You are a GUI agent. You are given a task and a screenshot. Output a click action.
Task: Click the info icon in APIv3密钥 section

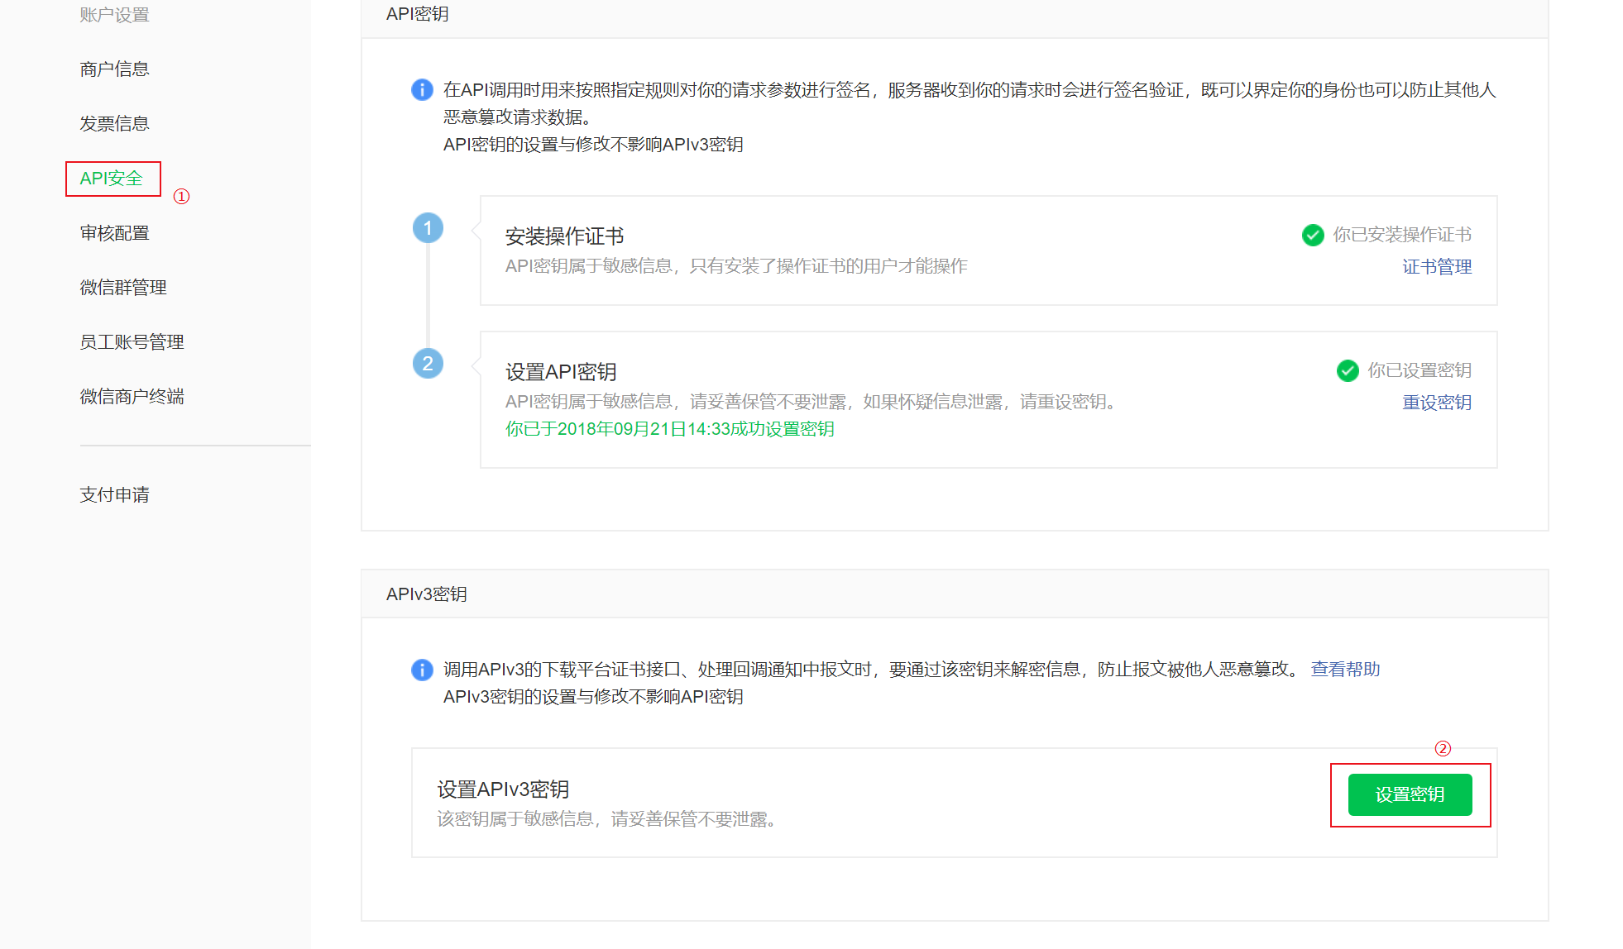(x=422, y=670)
